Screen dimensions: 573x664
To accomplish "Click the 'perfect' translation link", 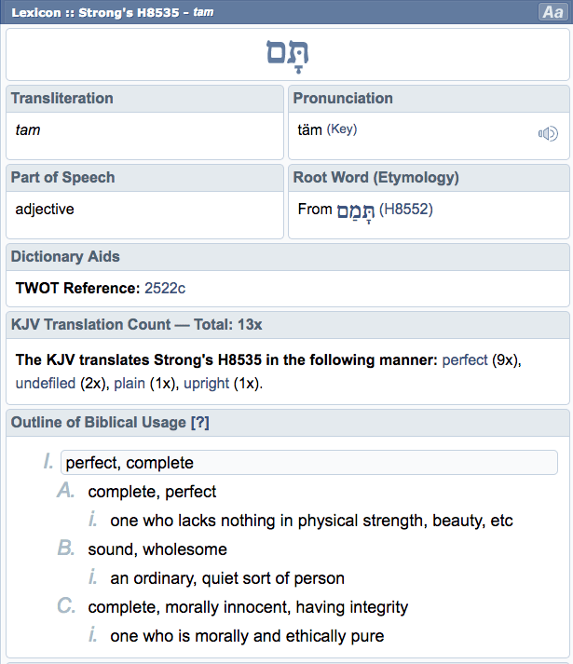I will click(x=465, y=359).
